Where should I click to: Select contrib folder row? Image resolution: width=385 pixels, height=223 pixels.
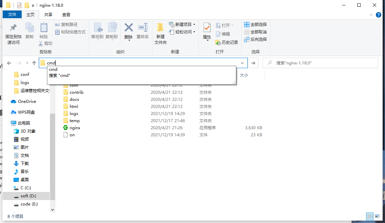[x=76, y=92]
